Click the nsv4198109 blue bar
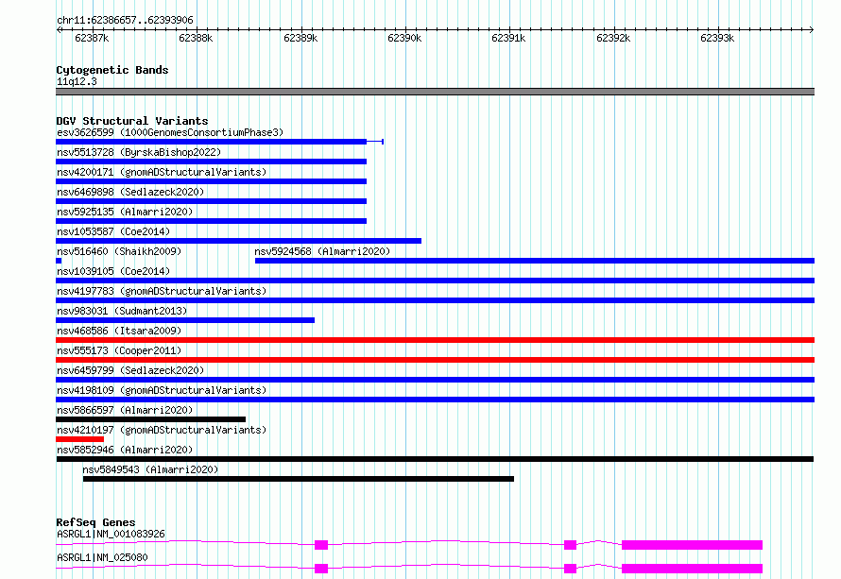Screen dimensions: 841x579 pos(435,400)
